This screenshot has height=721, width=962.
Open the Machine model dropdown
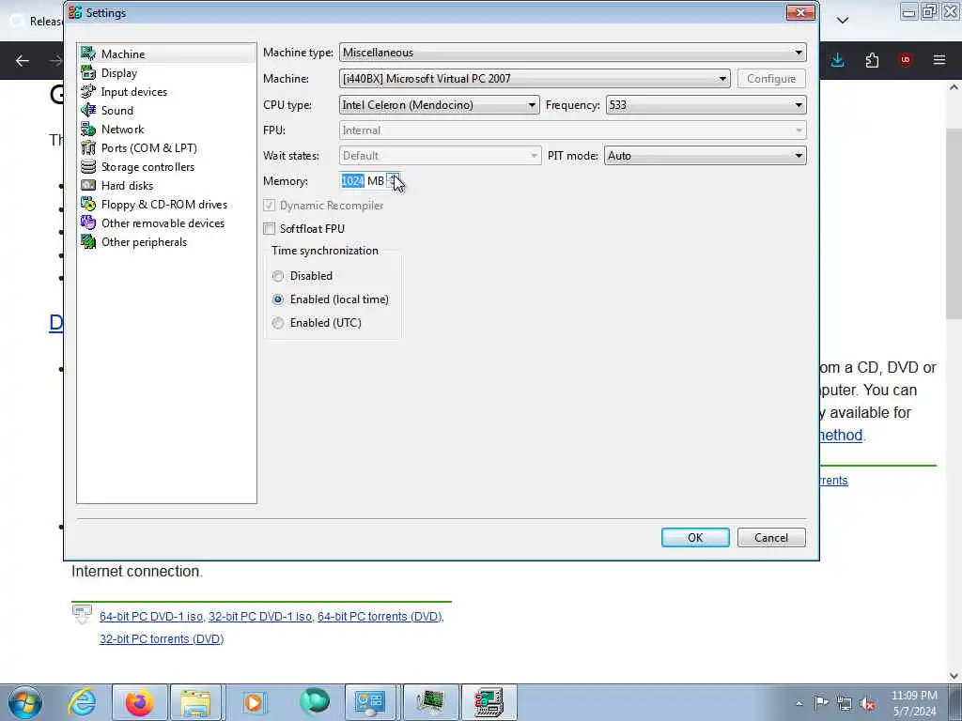tap(535, 79)
